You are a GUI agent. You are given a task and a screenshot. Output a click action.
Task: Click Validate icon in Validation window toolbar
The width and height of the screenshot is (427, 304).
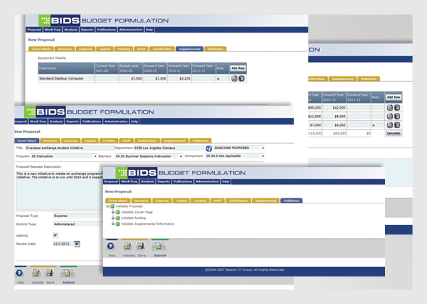pyautogui.click(x=127, y=246)
